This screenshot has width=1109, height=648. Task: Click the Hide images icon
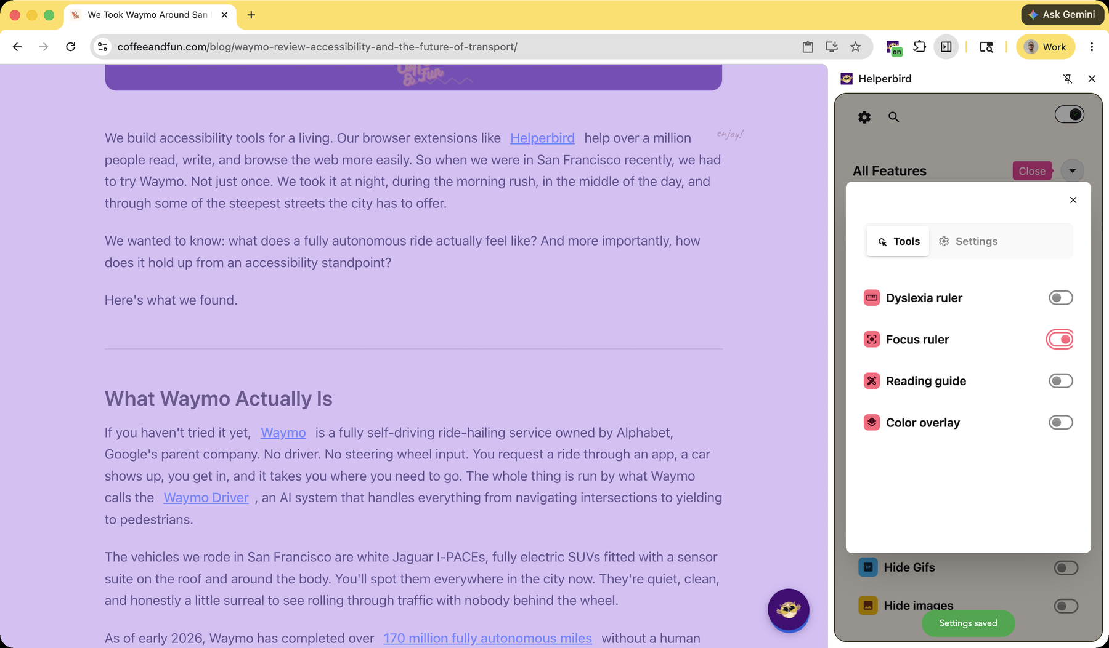coord(868,606)
